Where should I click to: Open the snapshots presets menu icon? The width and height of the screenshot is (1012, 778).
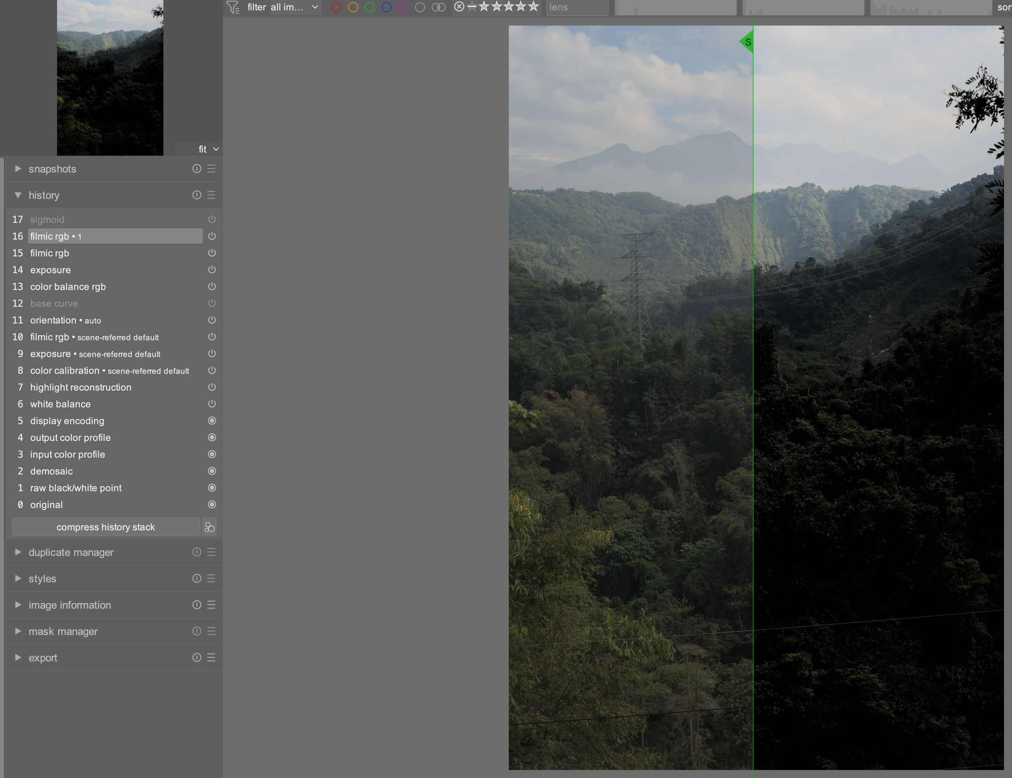pyautogui.click(x=211, y=169)
